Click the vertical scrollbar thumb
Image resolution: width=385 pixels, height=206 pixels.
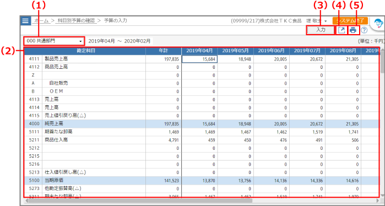(x=382, y=62)
